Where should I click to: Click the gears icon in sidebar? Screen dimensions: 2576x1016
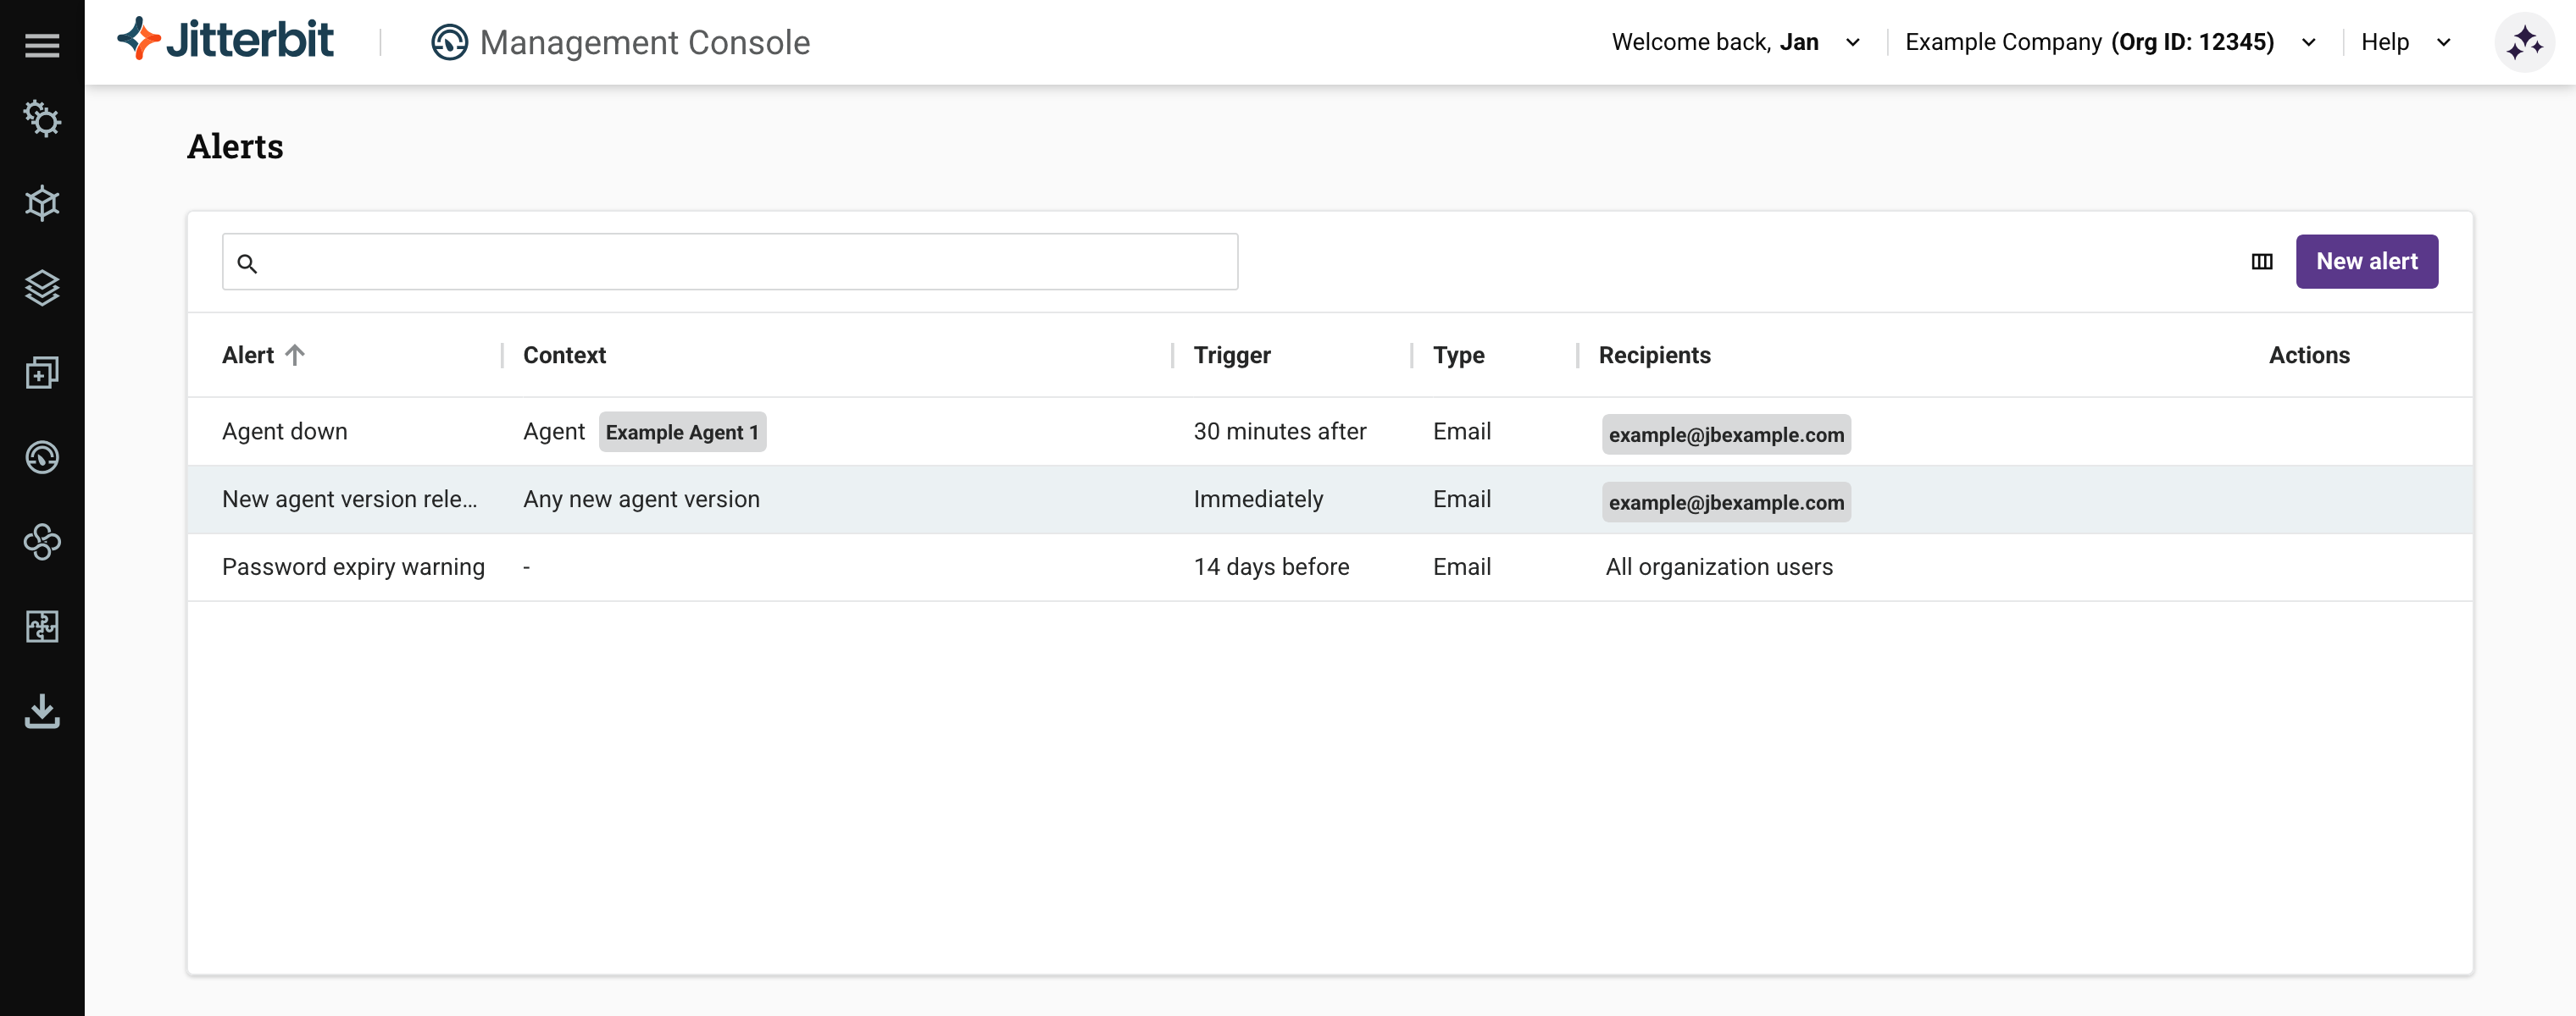point(42,119)
